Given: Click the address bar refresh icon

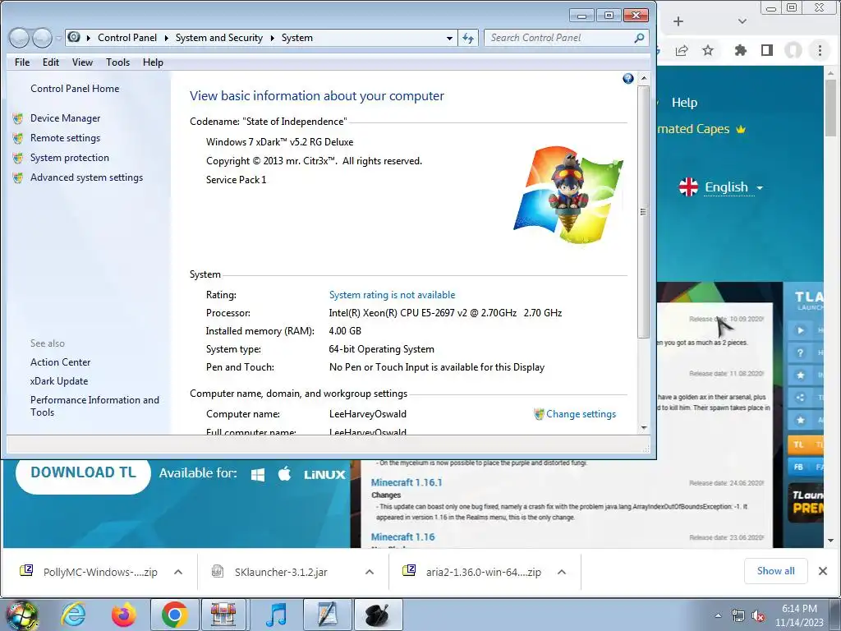Looking at the screenshot, I should (x=468, y=38).
